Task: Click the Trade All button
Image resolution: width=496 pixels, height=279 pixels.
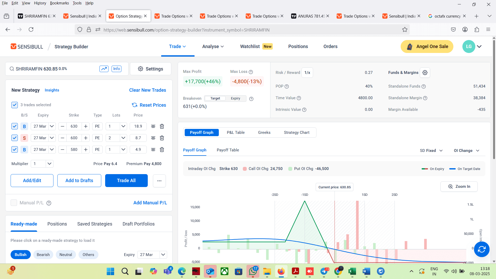Action: (126, 181)
